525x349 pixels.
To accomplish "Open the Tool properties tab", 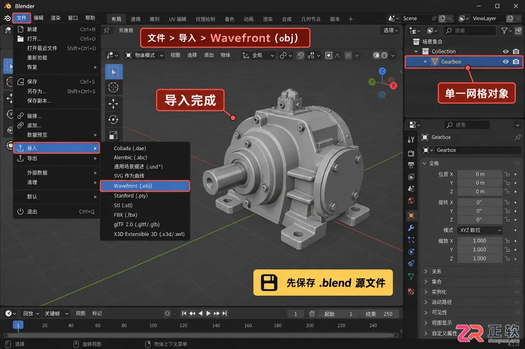I will tap(411, 140).
